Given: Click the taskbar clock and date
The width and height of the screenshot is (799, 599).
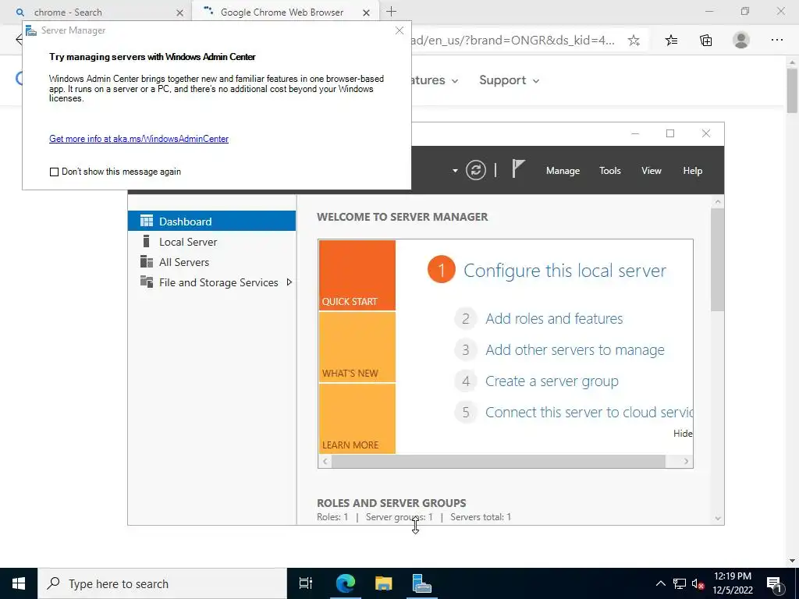Looking at the screenshot, I should click(732, 583).
